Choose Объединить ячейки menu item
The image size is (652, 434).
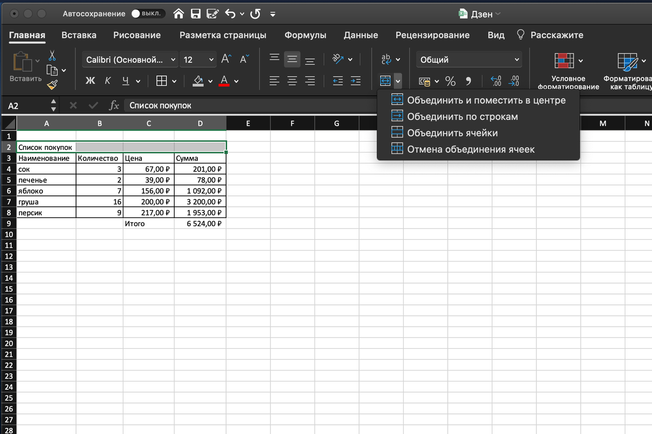click(x=479, y=133)
